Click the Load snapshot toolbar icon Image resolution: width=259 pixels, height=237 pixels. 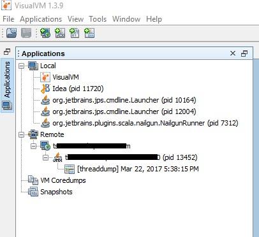tap(11, 33)
